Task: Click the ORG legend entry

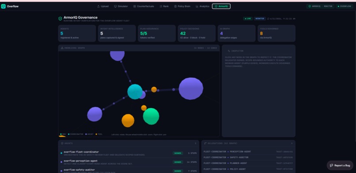Action: click(x=63, y=134)
